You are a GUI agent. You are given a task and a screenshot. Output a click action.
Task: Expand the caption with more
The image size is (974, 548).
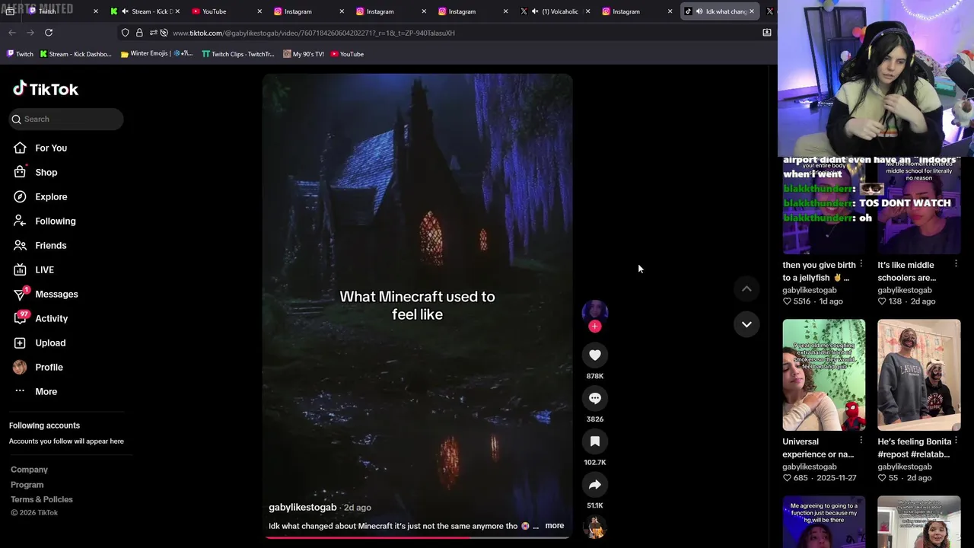pos(555,526)
